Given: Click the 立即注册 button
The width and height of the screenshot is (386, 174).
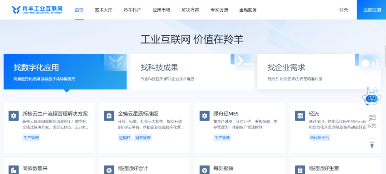Looking at the screenshot, I should coord(371,10).
